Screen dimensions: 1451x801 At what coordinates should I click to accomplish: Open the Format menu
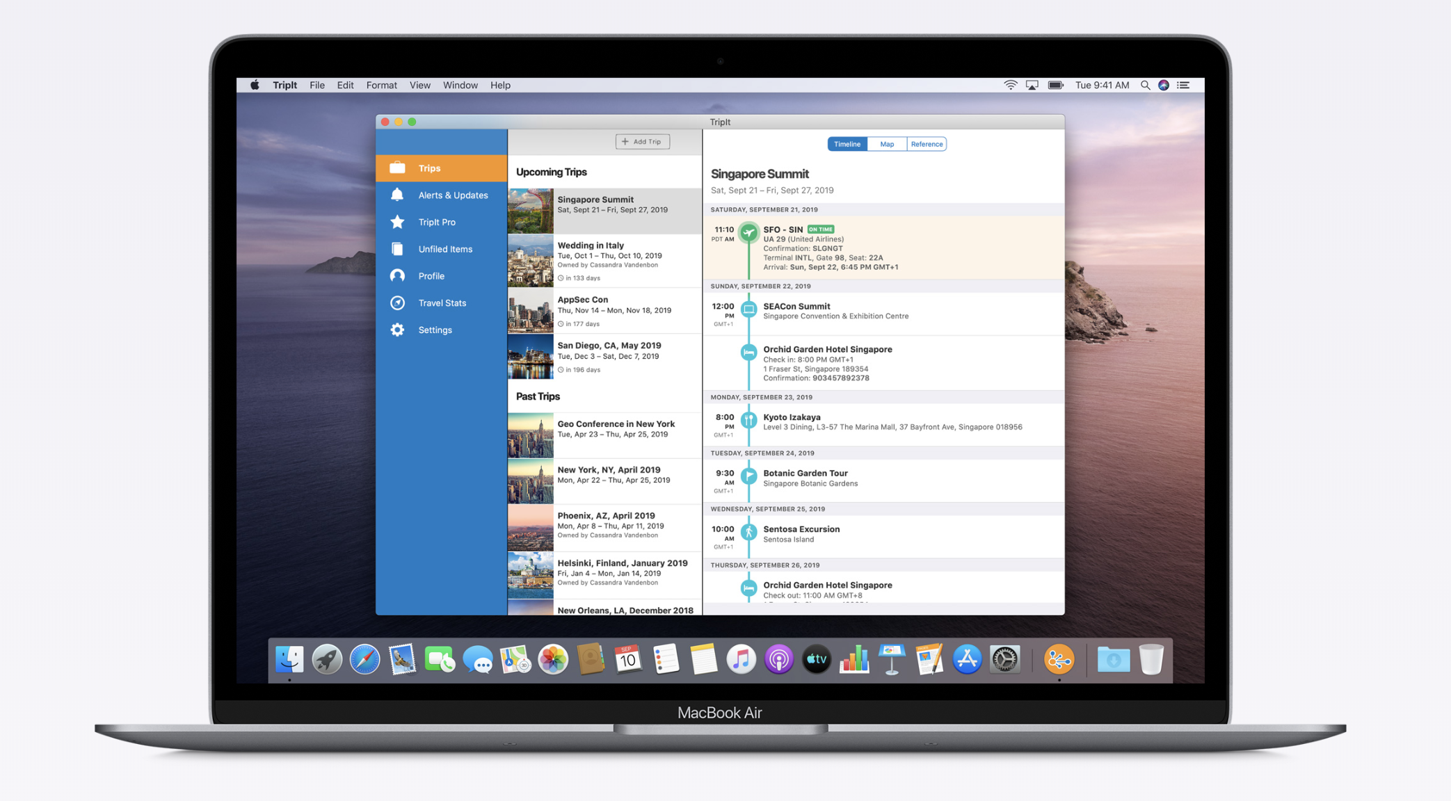pos(381,85)
